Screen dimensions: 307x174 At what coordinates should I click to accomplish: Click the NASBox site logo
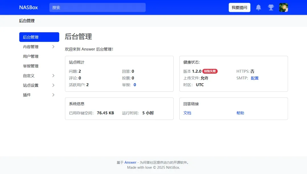pos(28,8)
